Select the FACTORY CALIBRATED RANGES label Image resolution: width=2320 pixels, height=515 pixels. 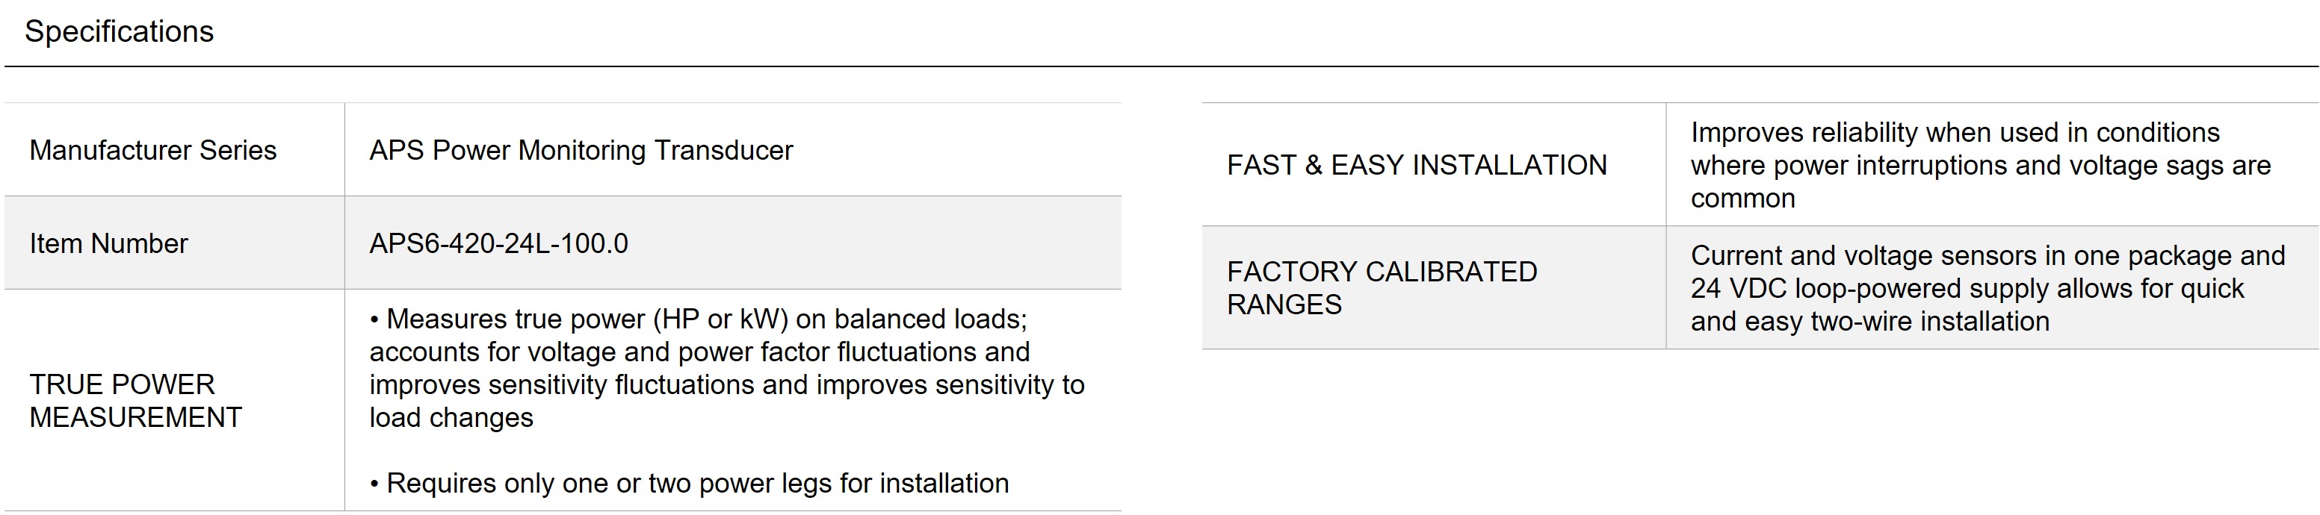point(1382,288)
